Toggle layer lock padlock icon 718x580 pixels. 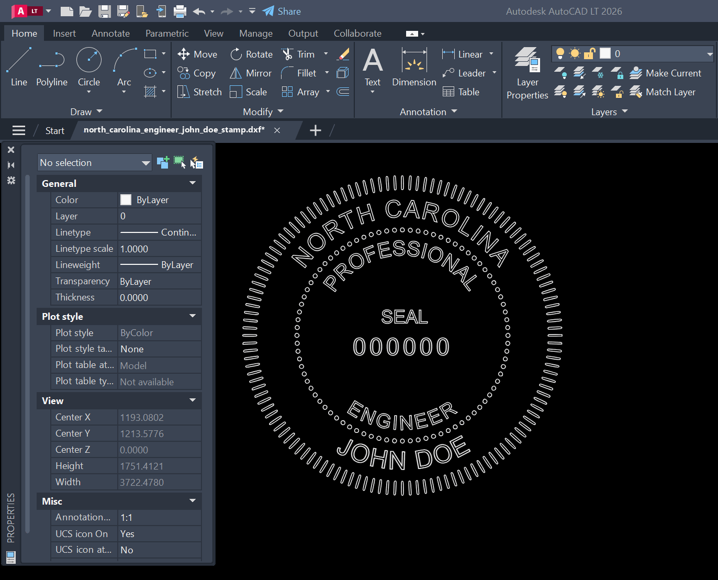[589, 53]
